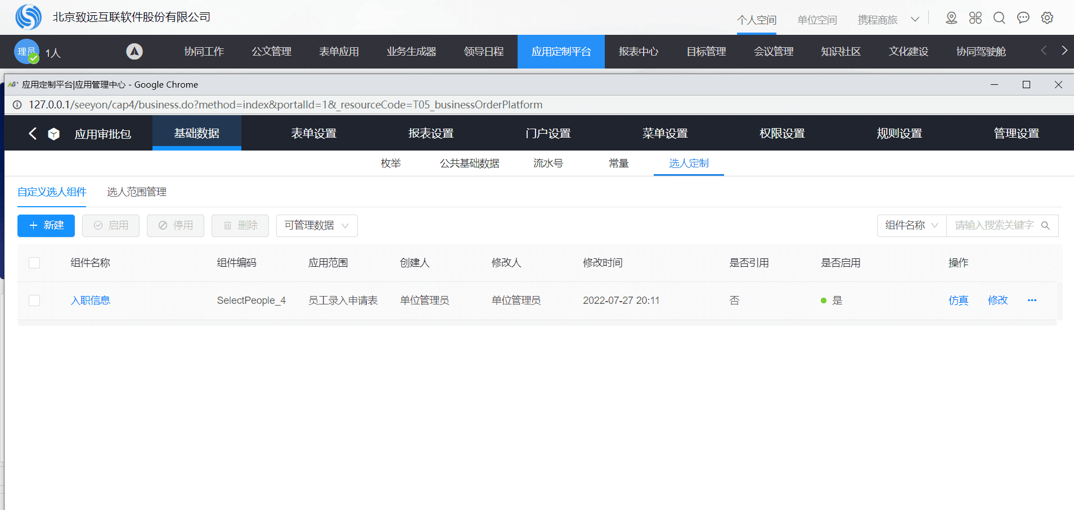The width and height of the screenshot is (1074, 510).
Task: Click the Seeyon company logo
Action: pos(28,17)
